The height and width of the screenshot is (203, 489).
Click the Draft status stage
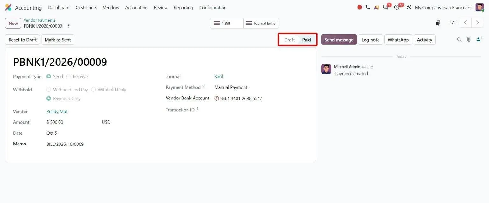[289, 40]
